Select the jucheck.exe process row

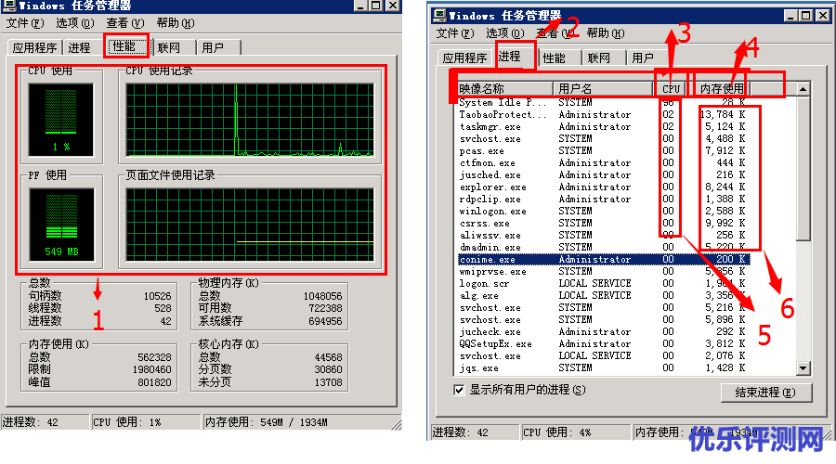coord(604,331)
